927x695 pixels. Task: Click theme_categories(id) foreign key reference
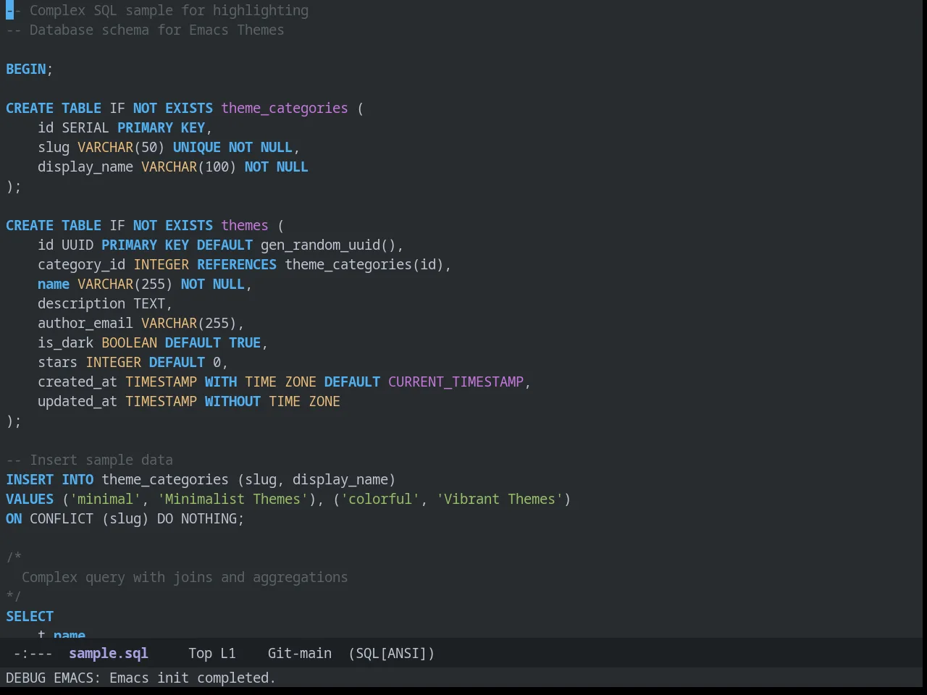(x=364, y=264)
